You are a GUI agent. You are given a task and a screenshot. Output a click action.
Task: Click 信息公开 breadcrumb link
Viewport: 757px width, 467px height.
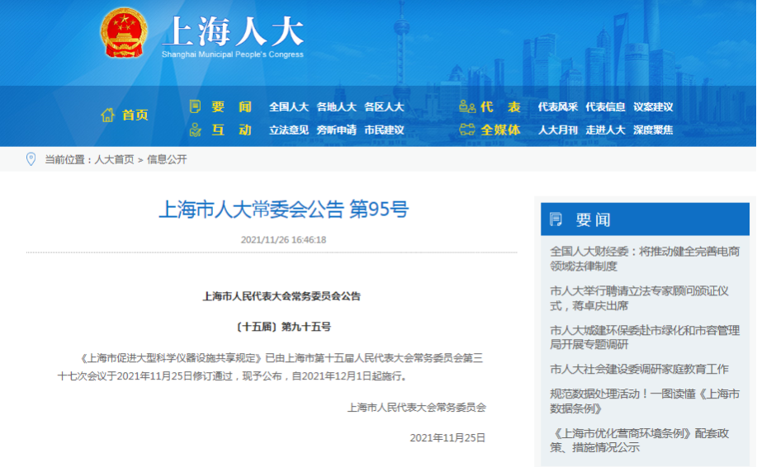(x=167, y=159)
